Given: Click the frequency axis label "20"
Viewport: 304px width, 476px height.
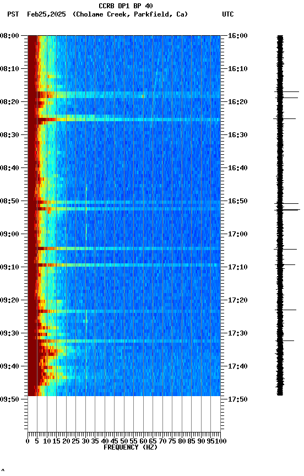Looking at the screenshot, I should 67,441.
